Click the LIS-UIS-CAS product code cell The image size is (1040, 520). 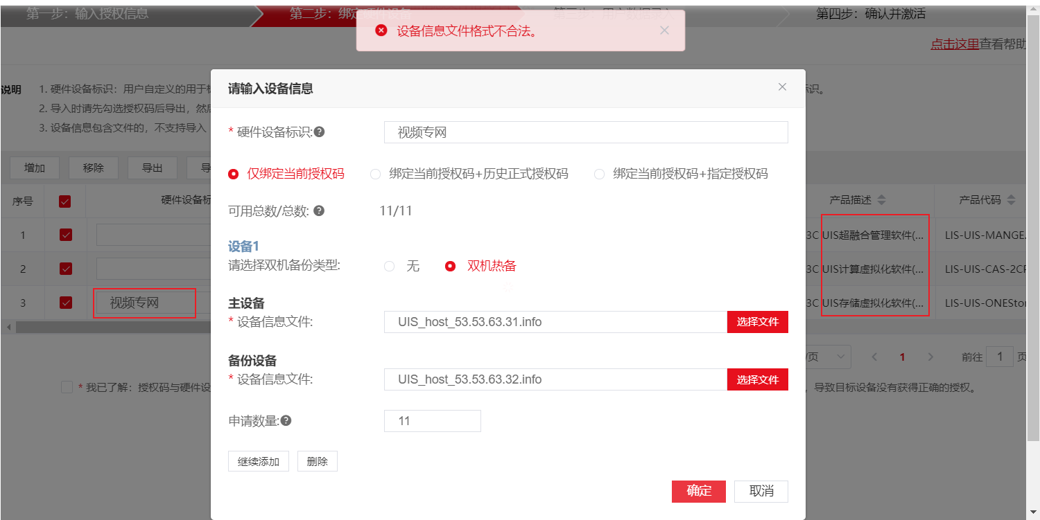(985, 269)
